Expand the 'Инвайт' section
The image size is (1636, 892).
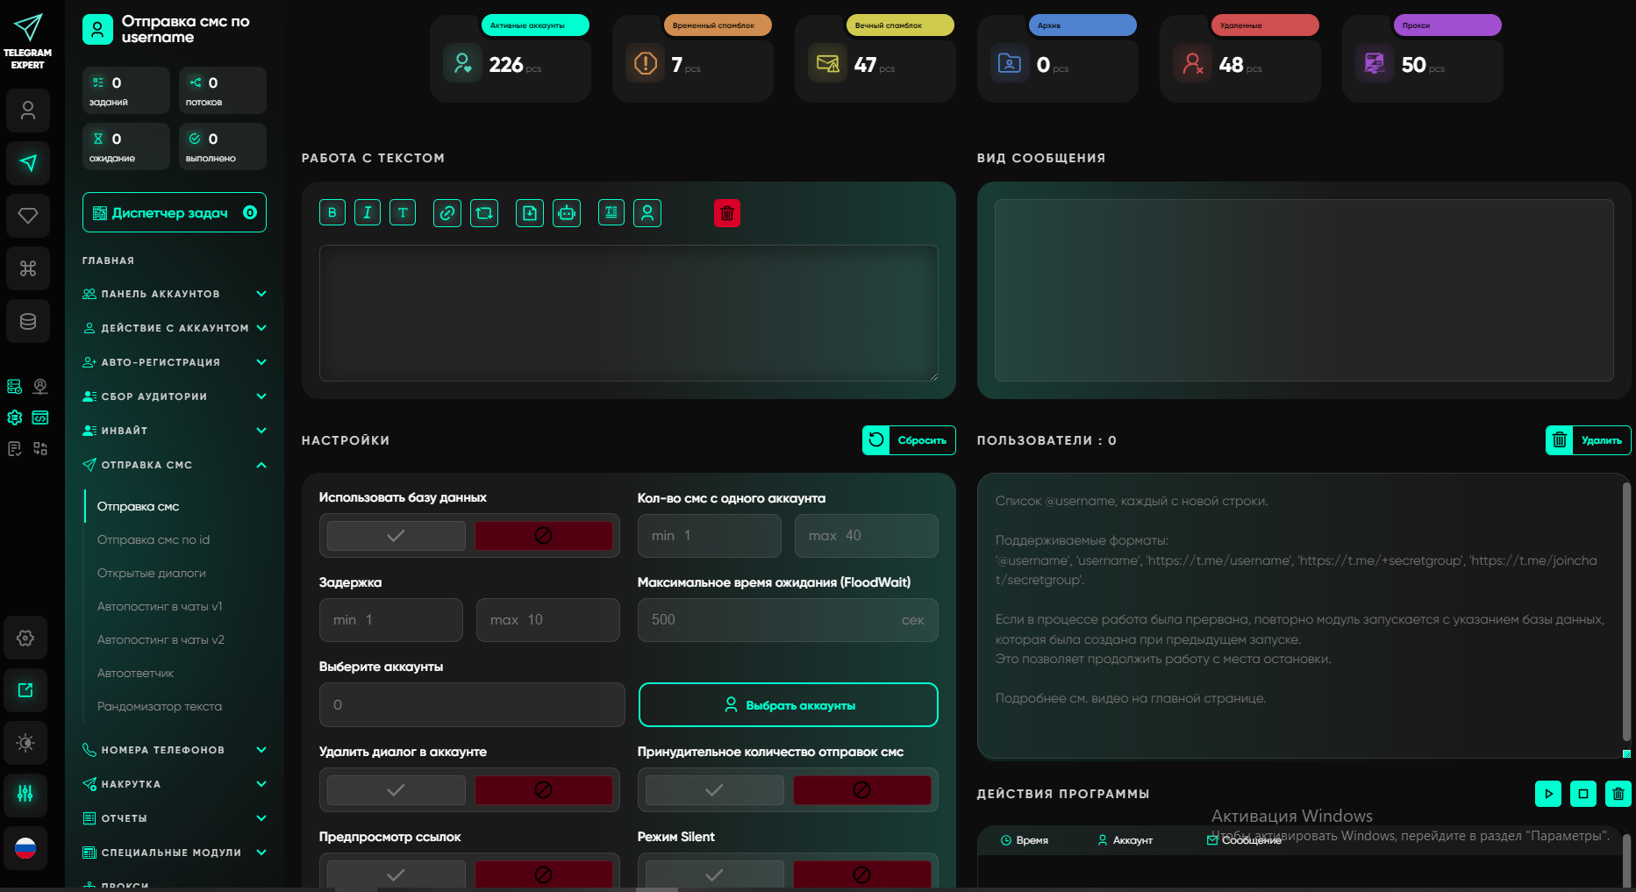tap(174, 431)
